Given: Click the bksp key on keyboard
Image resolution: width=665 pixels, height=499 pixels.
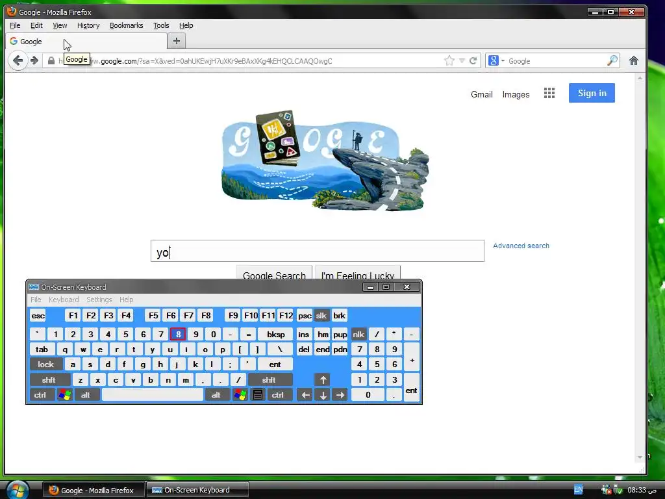Looking at the screenshot, I should (275, 335).
